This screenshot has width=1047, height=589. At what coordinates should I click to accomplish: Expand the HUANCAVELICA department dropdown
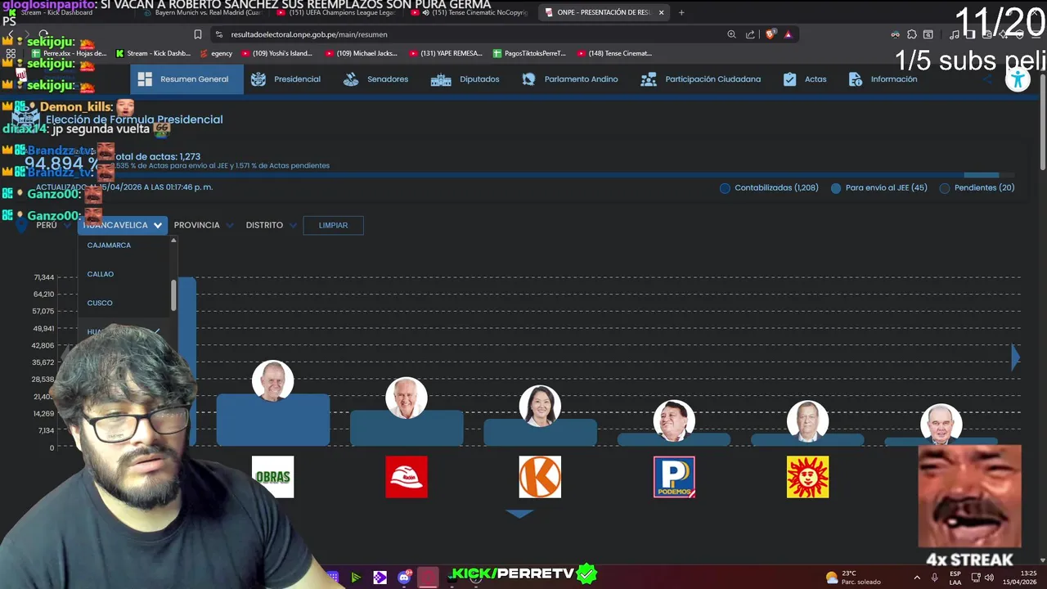click(x=123, y=225)
